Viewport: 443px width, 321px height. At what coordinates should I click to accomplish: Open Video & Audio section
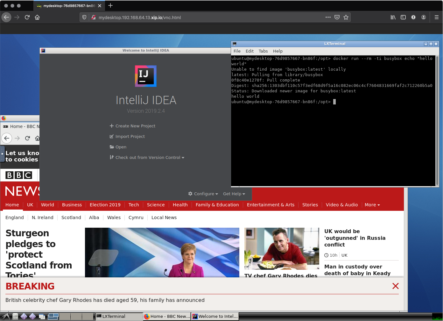point(342,205)
